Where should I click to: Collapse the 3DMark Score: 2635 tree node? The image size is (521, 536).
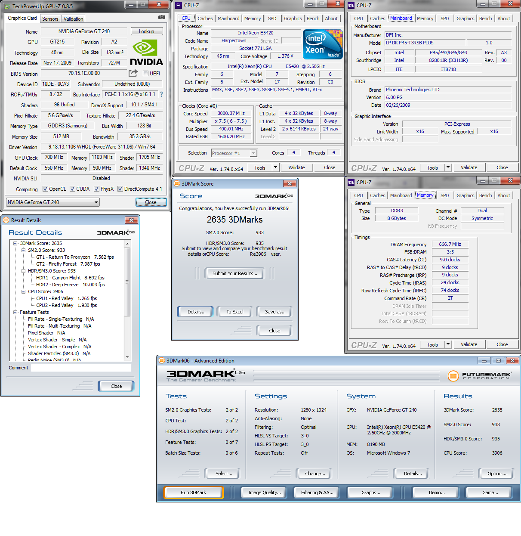15,244
